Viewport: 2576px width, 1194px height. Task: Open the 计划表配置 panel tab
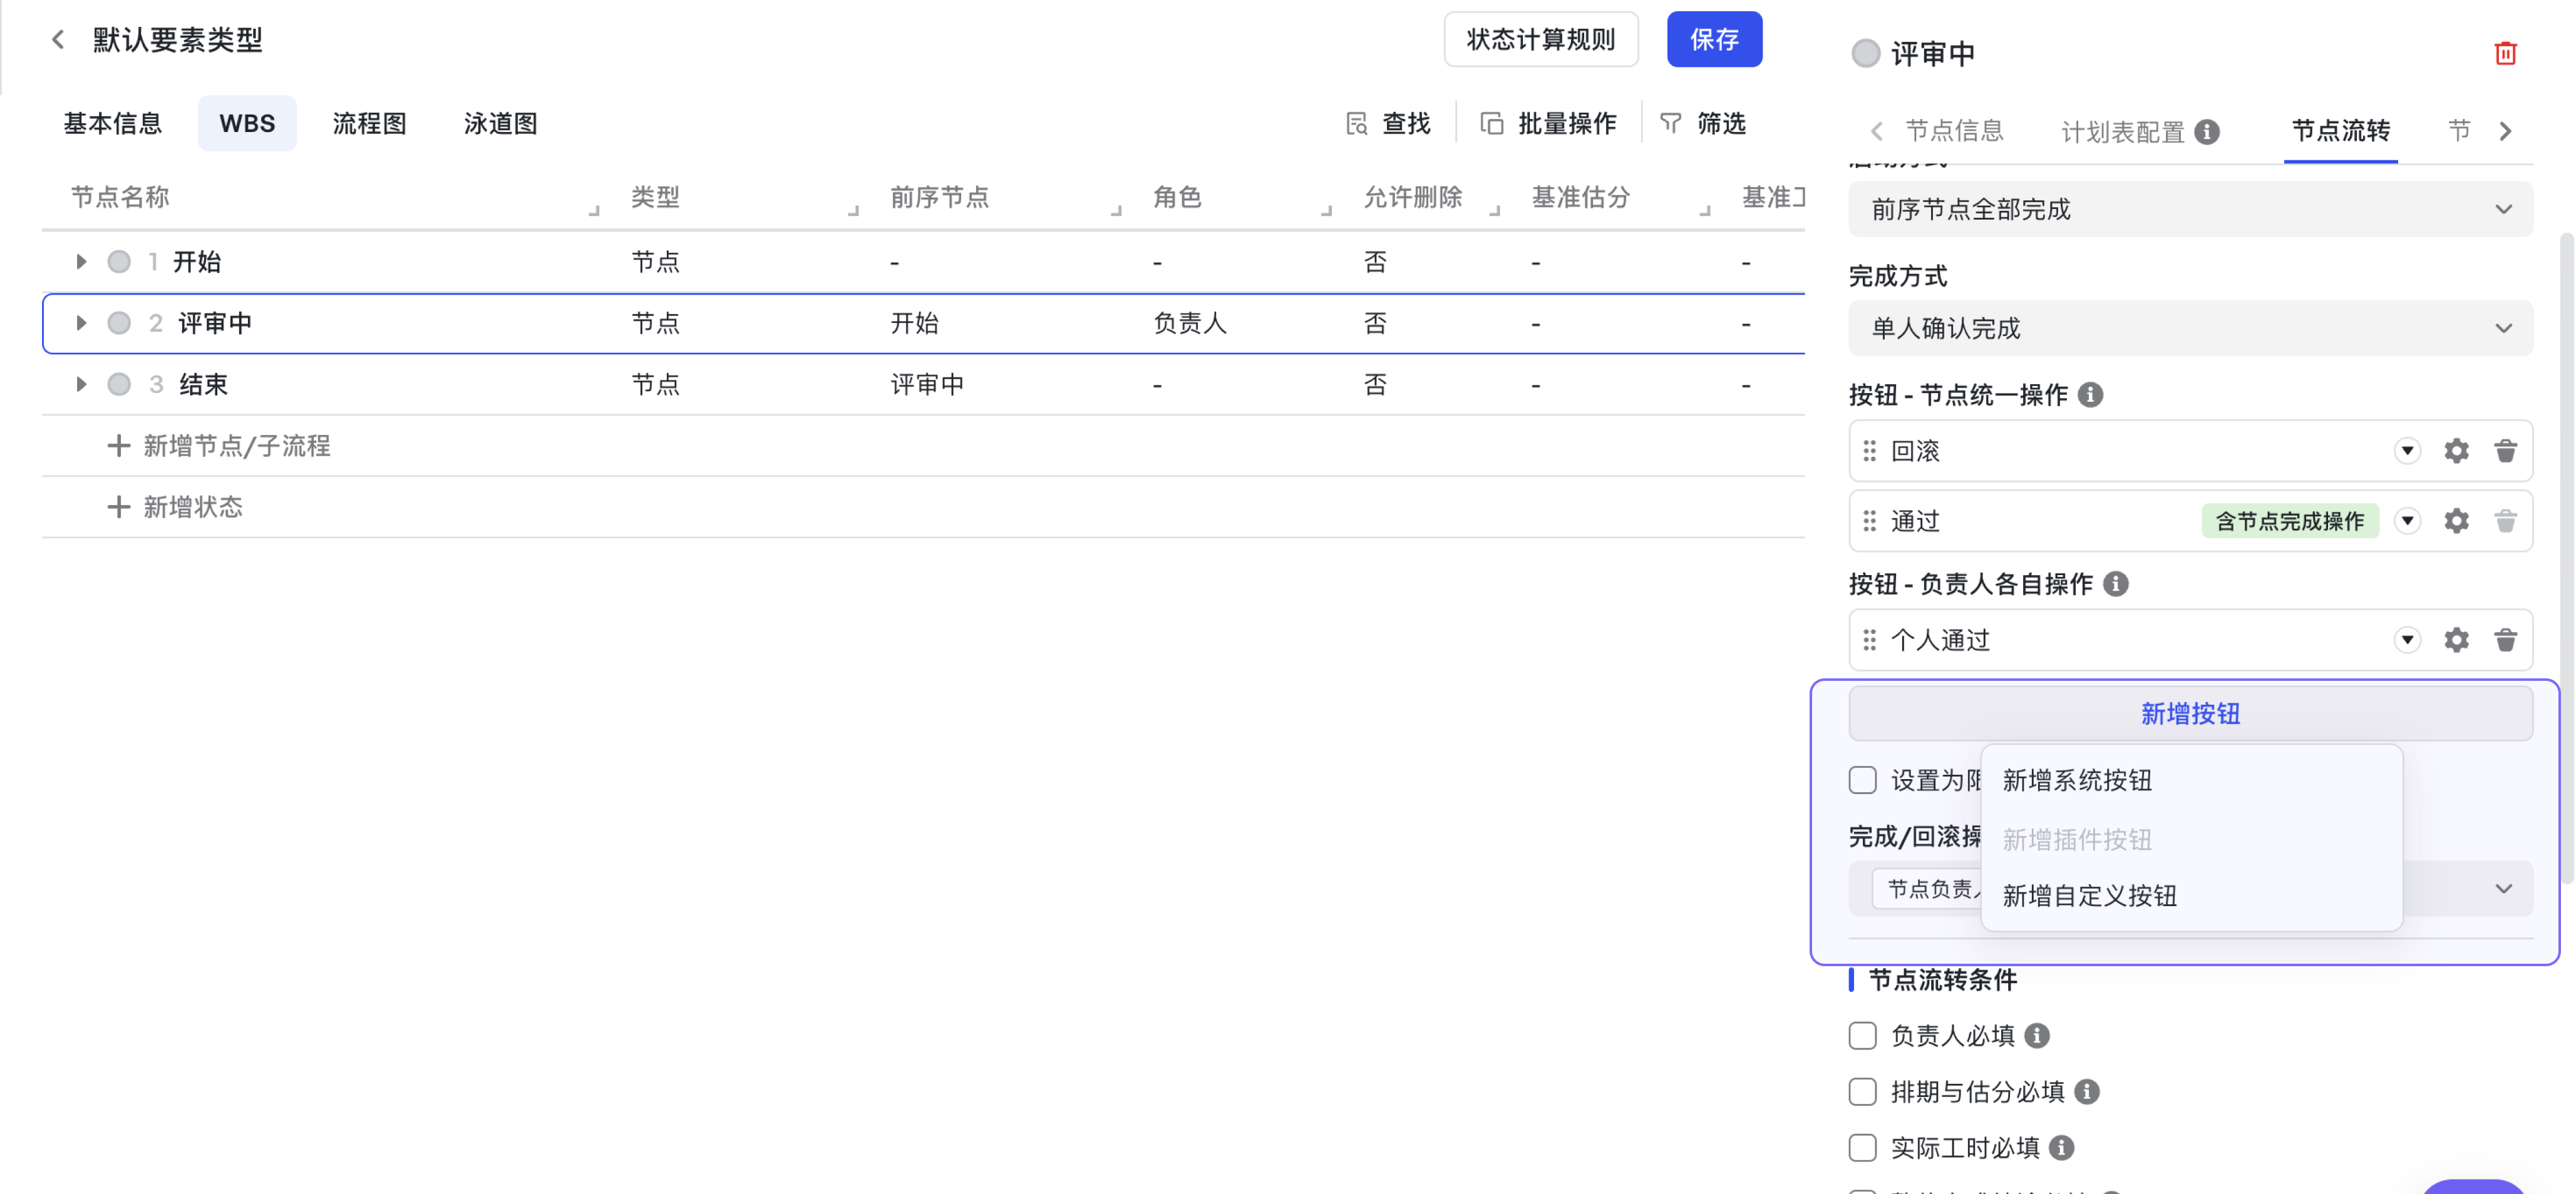pos(2122,131)
